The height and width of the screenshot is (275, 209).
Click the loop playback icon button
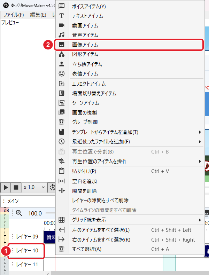(52, 187)
